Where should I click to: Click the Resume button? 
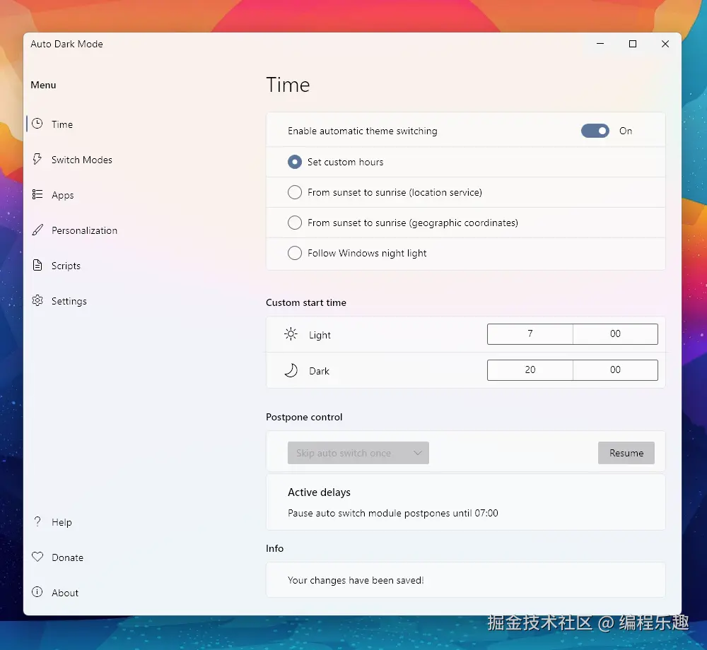coord(626,453)
